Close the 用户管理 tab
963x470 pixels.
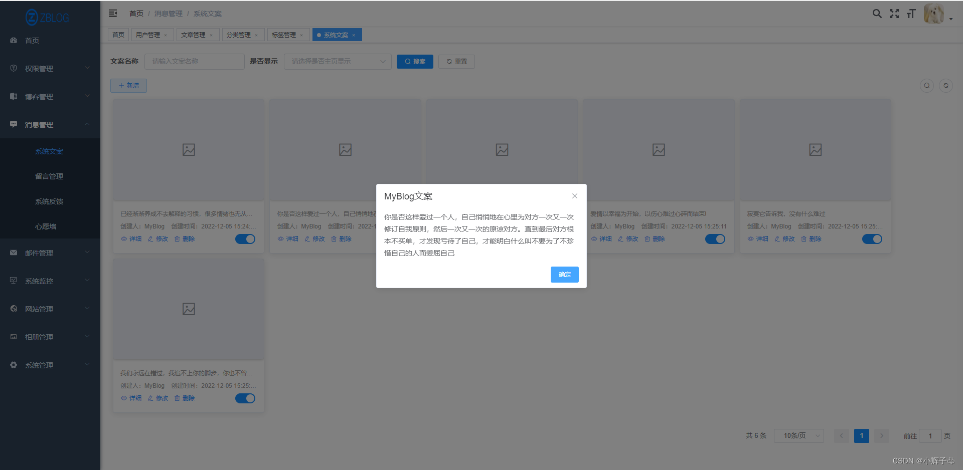pyautogui.click(x=166, y=35)
